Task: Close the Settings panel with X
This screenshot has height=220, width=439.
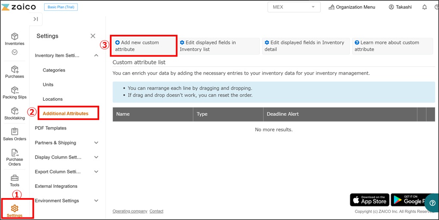Action: click(93, 36)
